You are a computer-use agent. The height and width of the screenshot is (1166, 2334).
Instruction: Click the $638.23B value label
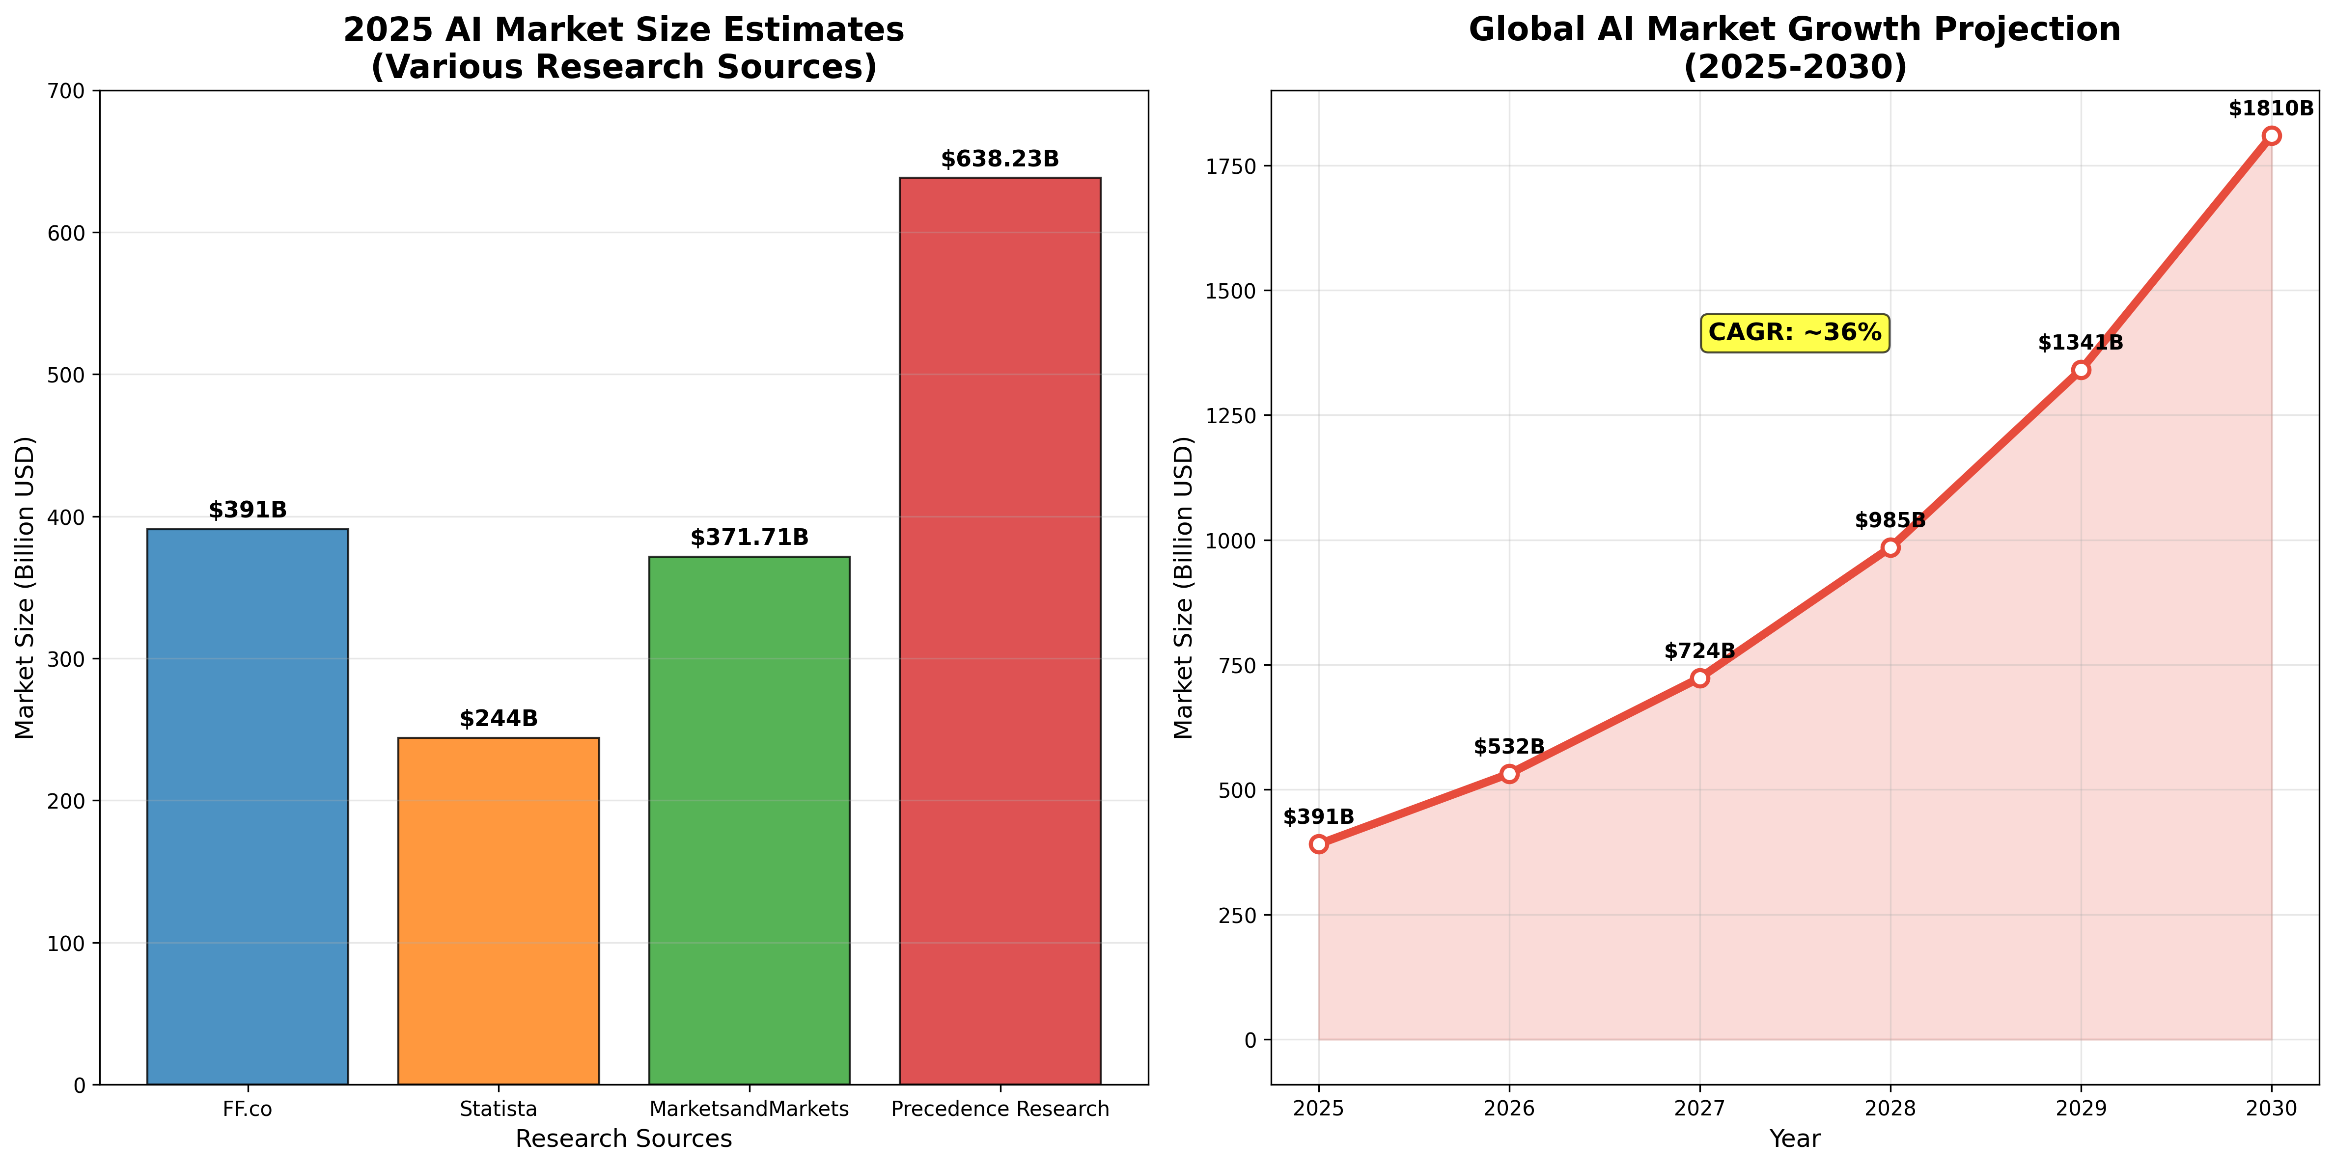(1000, 160)
